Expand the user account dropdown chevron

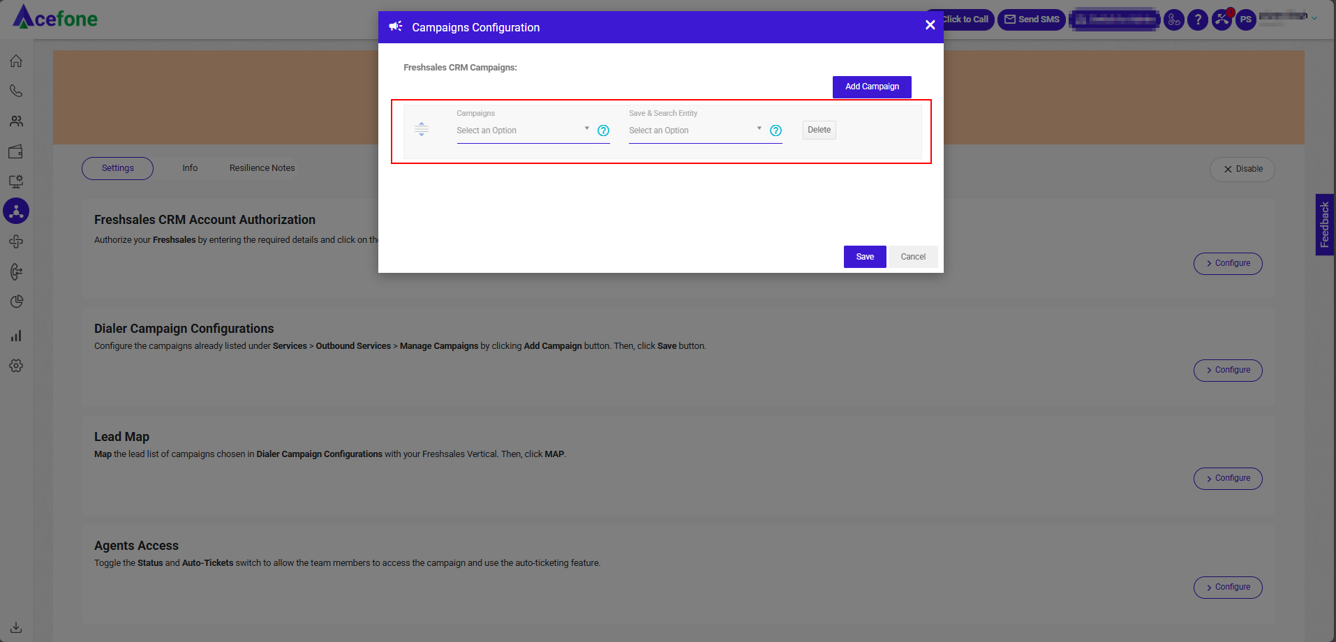(x=1314, y=19)
